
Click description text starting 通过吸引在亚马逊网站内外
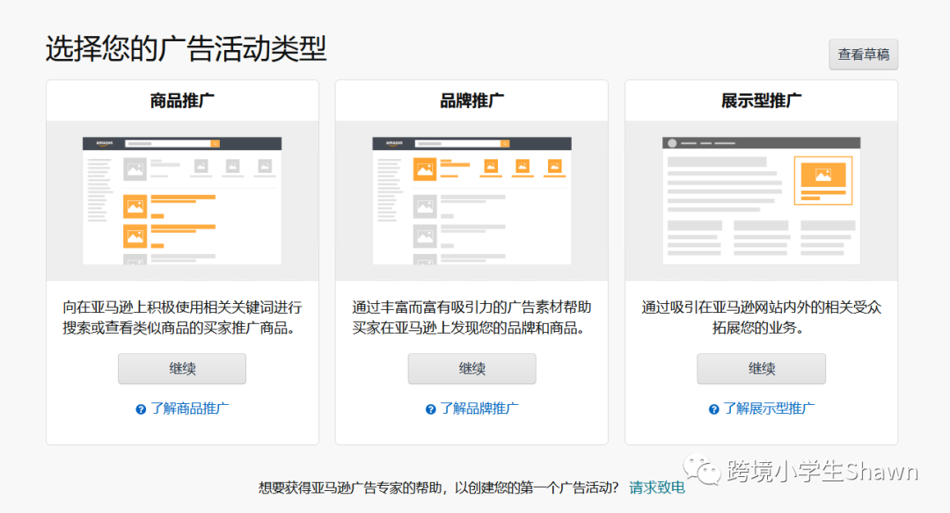[x=761, y=318]
